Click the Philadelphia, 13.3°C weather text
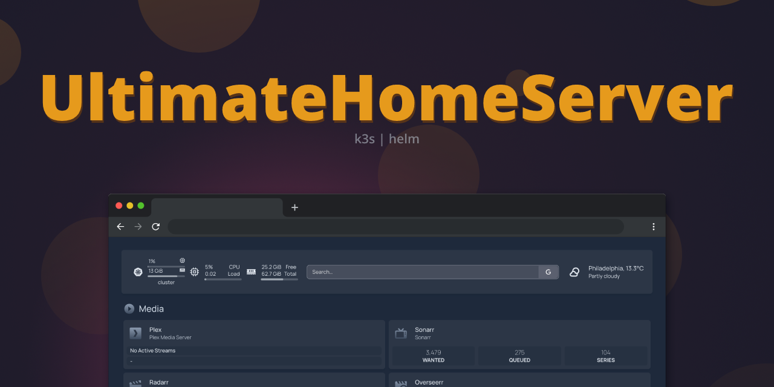The width and height of the screenshot is (774, 387). click(616, 268)
